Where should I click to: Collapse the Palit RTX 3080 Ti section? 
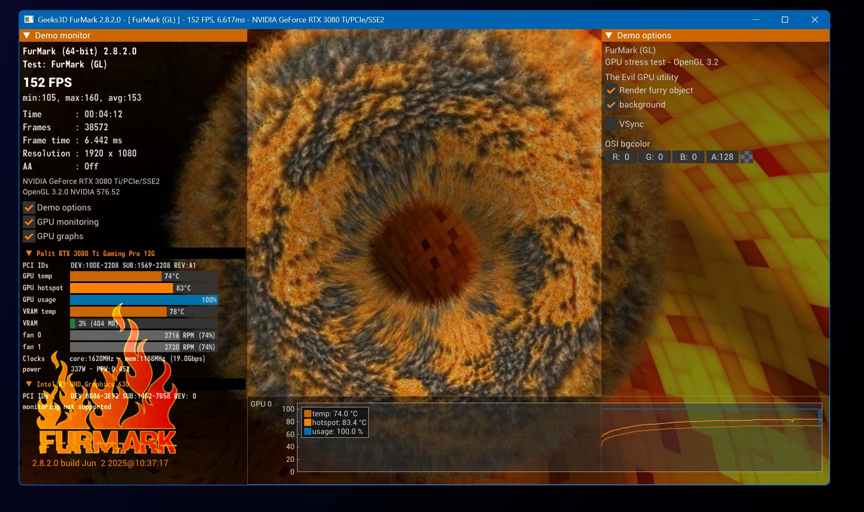pyautogui.click(x=29, y=253)
